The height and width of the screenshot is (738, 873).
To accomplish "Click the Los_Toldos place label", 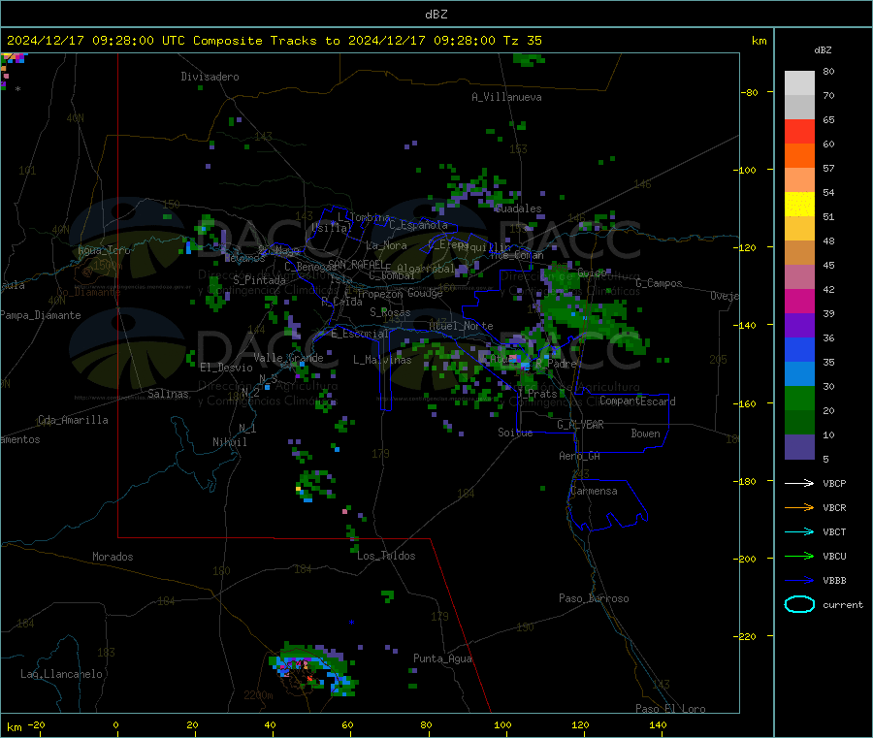I will [386, 556].
